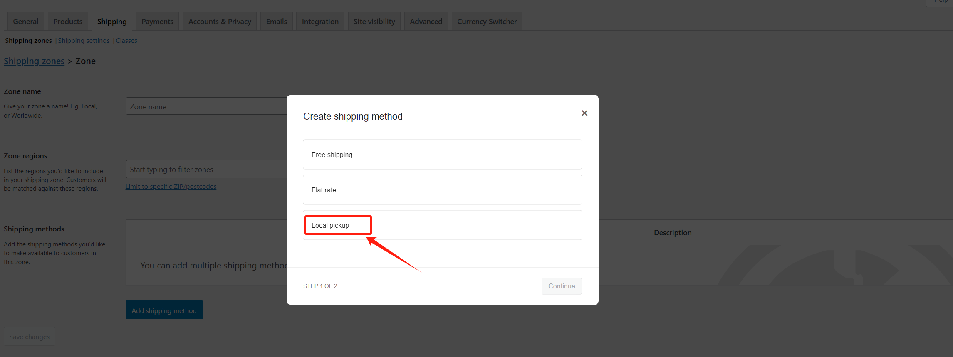Close the Create shipping method dialog

point(584,113)
